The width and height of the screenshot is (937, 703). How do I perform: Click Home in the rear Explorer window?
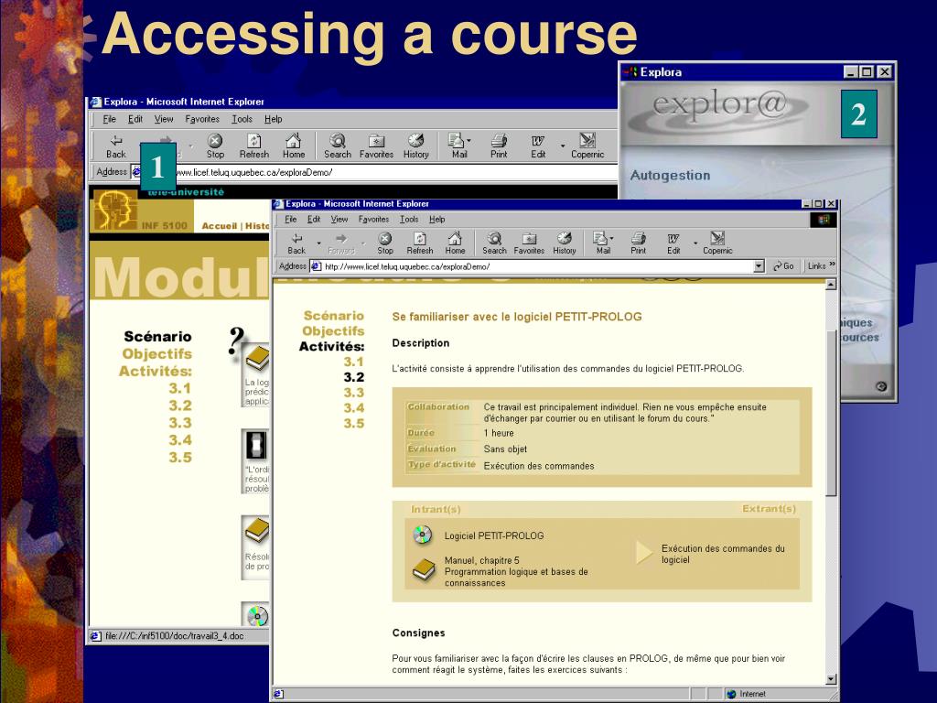click(294, 146)
